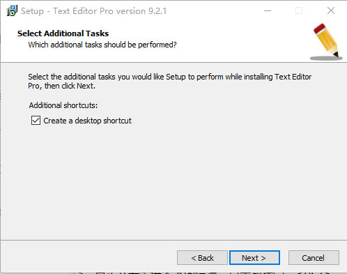Click the blank area left of Back button
This screenshot has height=274, width=347.
pyautogui.click(x=88, y=257)
